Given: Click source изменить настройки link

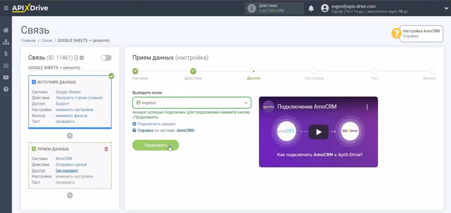Looking at the screenshot, I should coord(74,110).
